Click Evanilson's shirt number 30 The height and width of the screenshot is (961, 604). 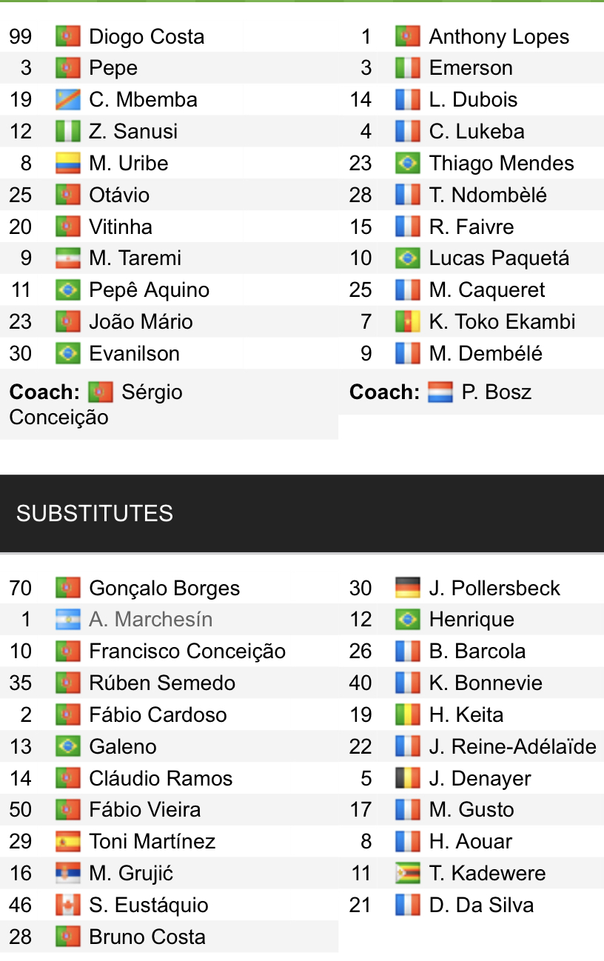click(x=21, y=354)
